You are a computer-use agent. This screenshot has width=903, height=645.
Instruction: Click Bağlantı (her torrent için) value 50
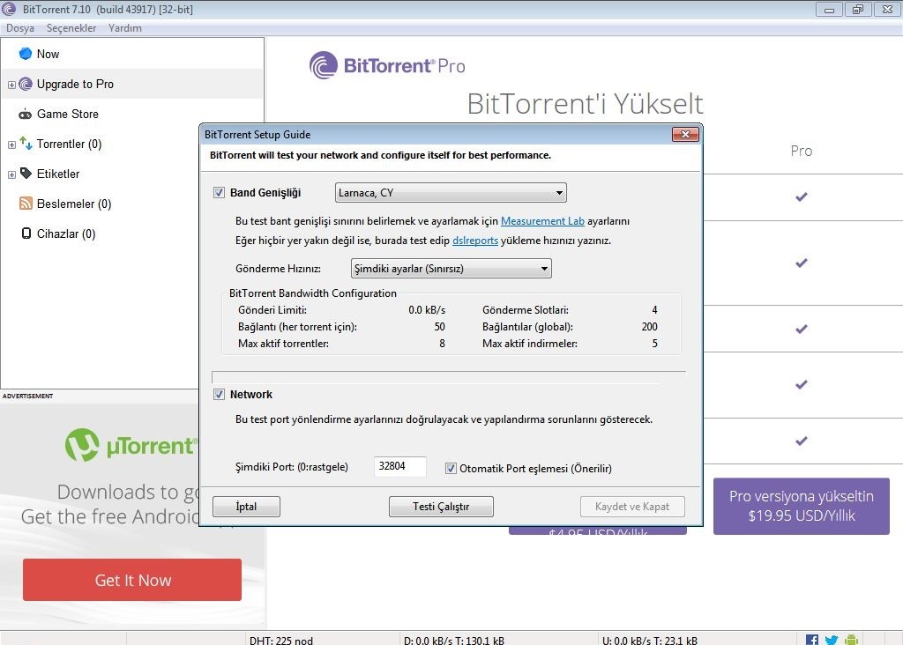point(439,326)
